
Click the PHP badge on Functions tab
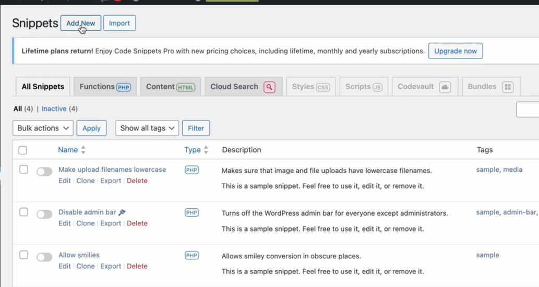point(124,87)
